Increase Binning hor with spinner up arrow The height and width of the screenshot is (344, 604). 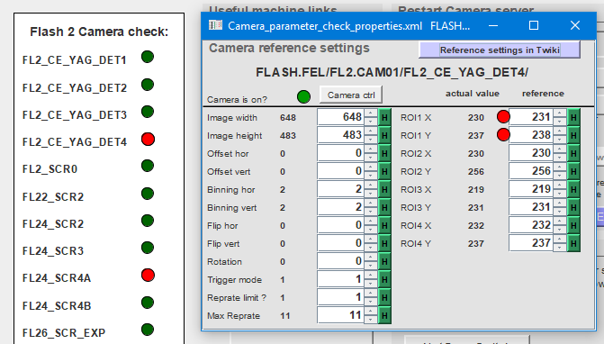[x=371, y=186]
